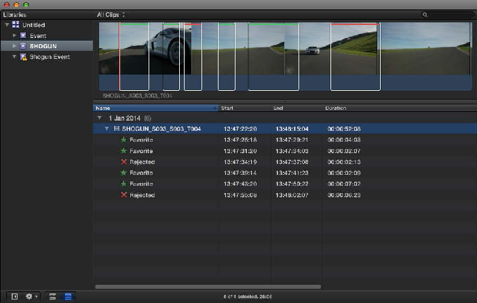This screenshot has height=303, width=477.
Task: Click the Untitled library icon
Action: pos(16,25)
